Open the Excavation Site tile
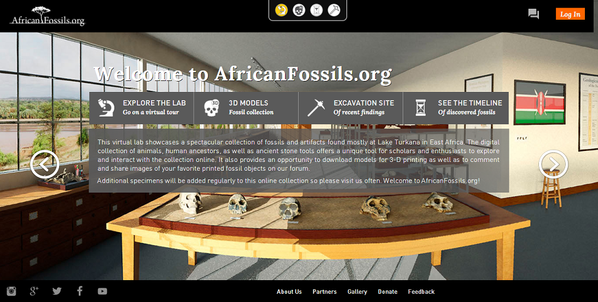 [x=351, y=108]
